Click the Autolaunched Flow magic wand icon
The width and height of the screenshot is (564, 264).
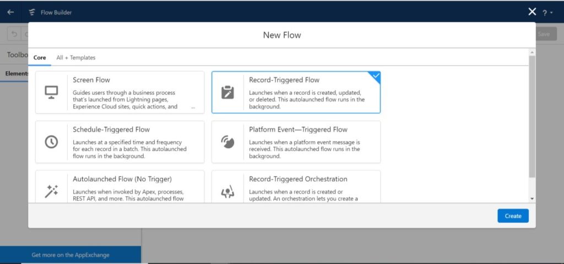(51, 191)
